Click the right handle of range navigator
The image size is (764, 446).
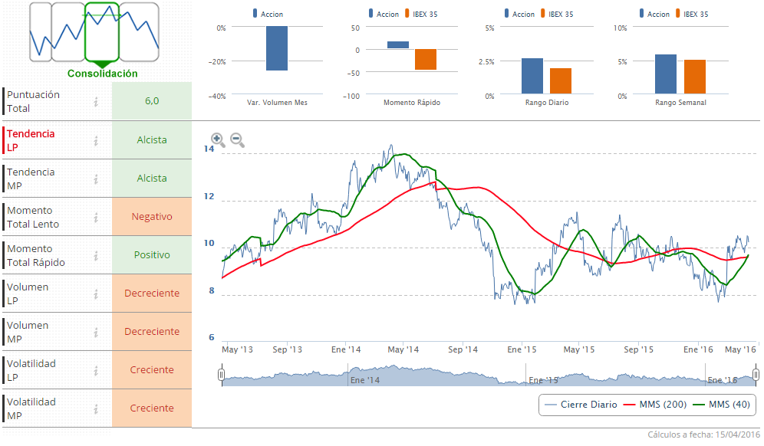point(756,375)
